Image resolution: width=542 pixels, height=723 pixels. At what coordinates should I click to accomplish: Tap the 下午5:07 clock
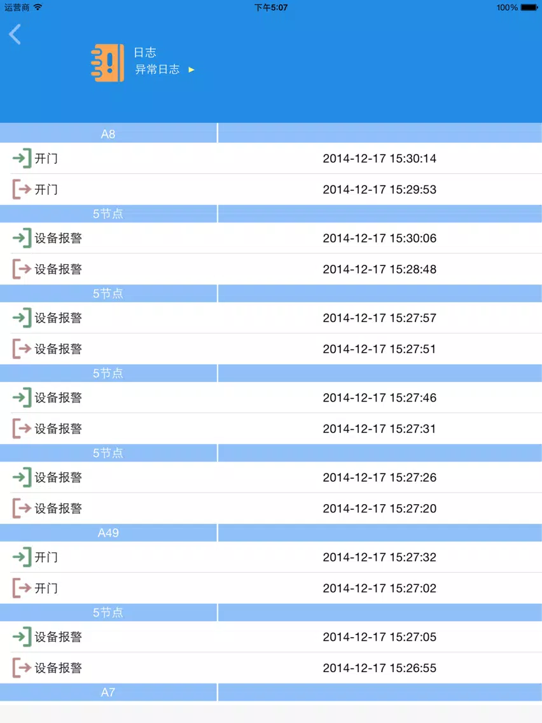(x=271, y=8)
